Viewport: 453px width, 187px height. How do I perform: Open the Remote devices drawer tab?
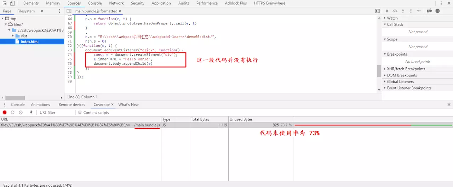tap(72, 104)
